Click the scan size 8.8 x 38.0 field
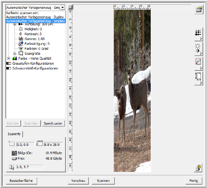 coord(53,144)
